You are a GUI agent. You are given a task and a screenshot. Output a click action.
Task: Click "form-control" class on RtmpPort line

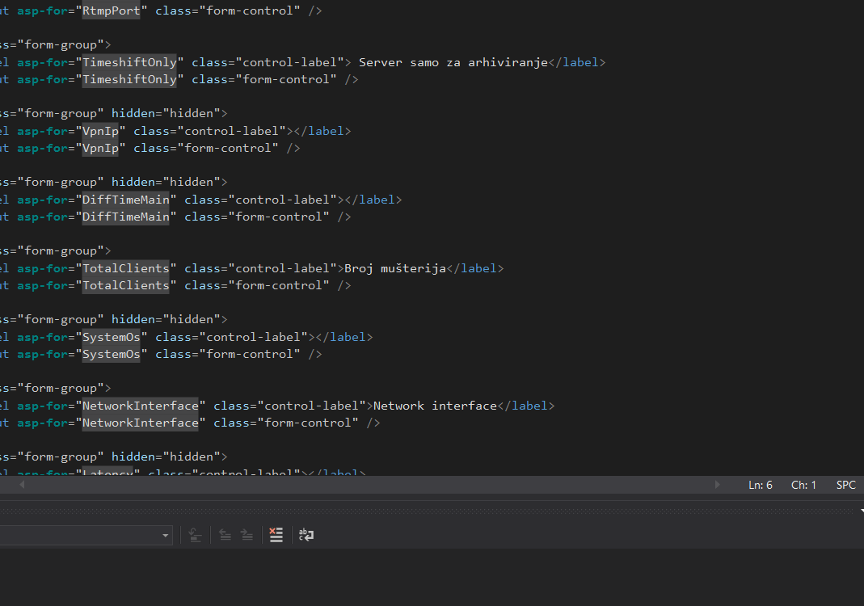pos(250,11)
